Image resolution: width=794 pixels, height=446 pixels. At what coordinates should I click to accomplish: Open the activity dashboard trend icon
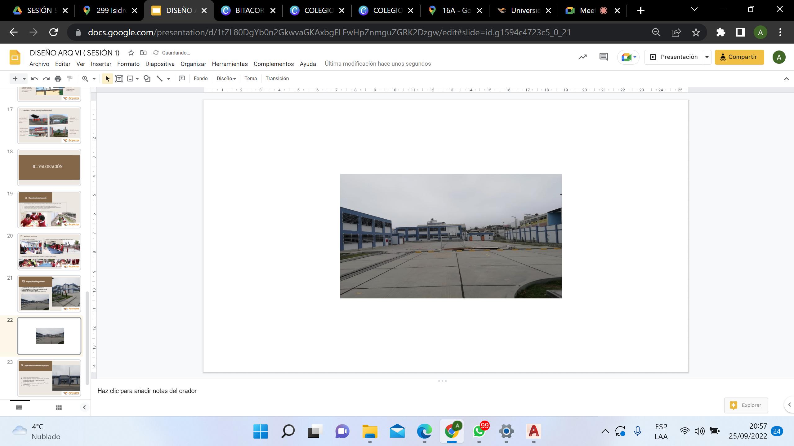tap(582, 57)
